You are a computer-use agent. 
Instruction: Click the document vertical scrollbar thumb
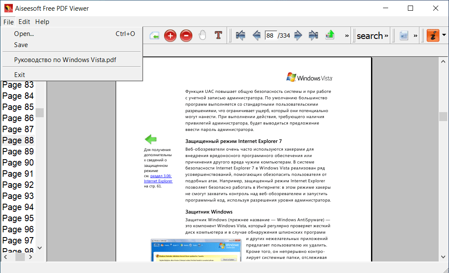[443, 116]
